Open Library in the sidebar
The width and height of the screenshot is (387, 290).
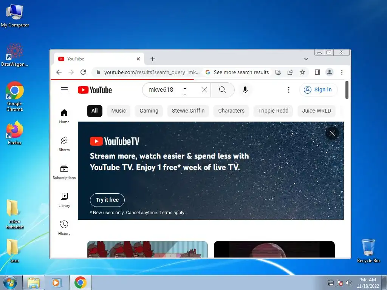point(64,200)
